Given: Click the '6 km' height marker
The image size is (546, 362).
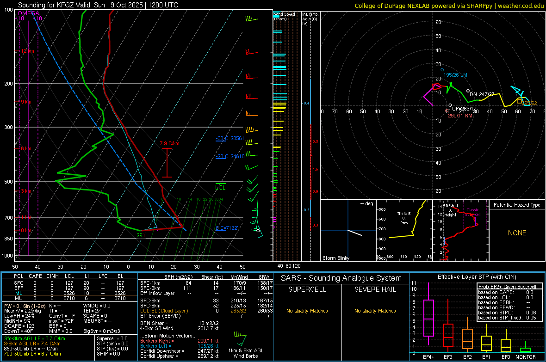Looking at the screenshot, I should 26,148.
